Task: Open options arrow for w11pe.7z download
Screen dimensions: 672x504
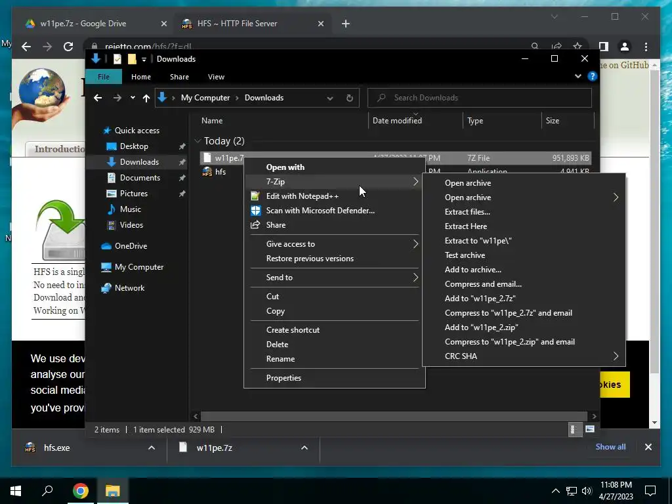Action: tap(304, 448)
